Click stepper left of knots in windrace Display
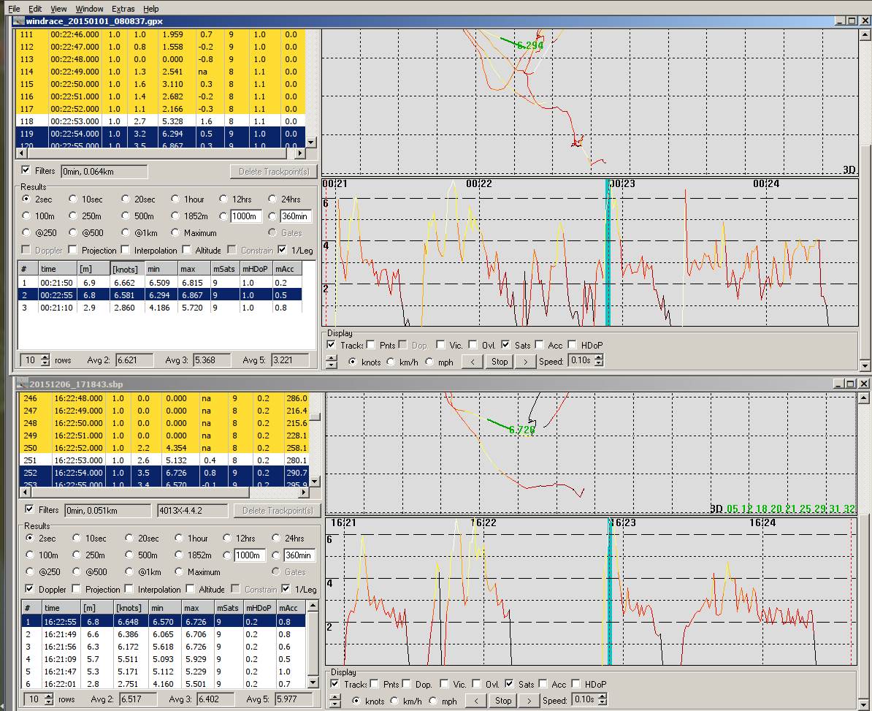Screen dimensions: 872x711 click(x=332, y=361)
